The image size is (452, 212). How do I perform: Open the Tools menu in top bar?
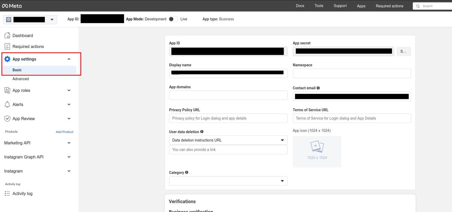click(x=319, y=6)
